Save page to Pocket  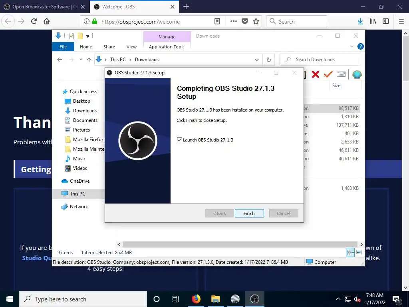coord(245,22)
